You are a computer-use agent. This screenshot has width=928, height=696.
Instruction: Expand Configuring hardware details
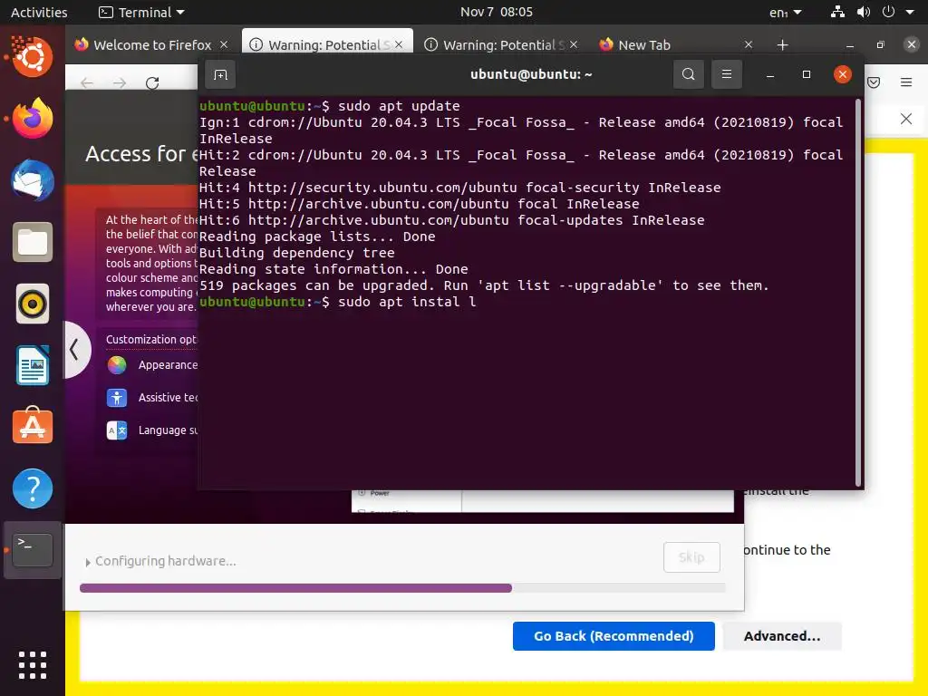click(88, 562)
